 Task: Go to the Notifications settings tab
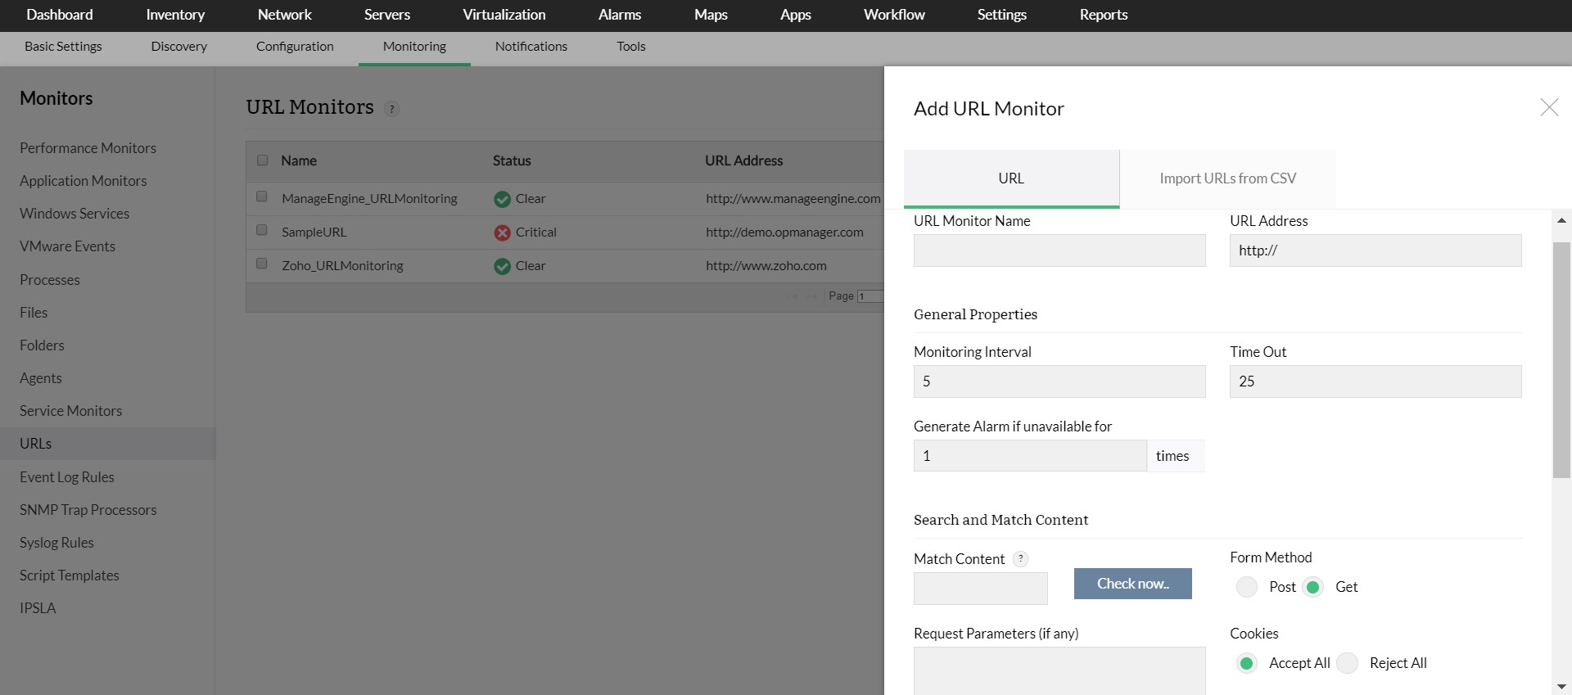tap(531, 47)
